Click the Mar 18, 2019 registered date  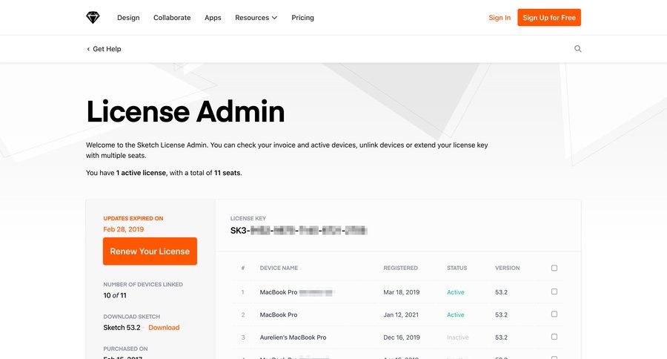pos(401,292)
